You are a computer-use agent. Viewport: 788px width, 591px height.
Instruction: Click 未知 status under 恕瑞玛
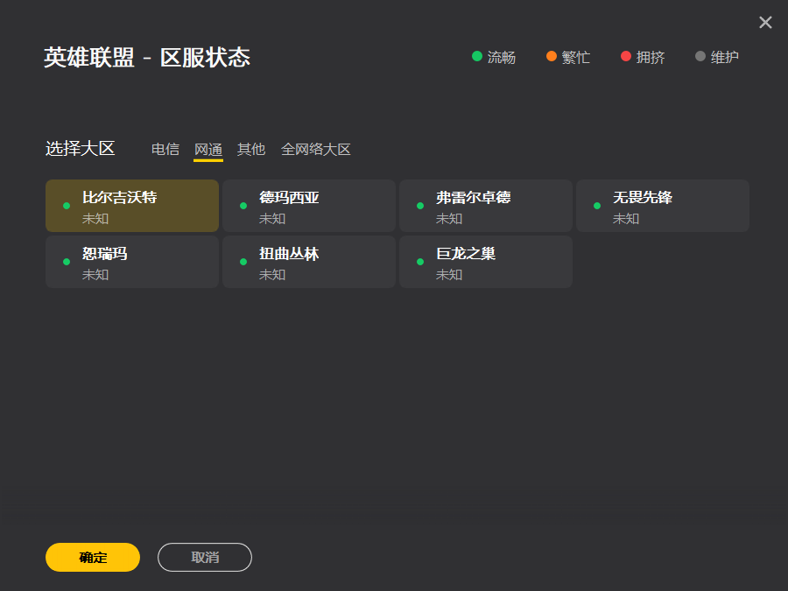[95, 275]
